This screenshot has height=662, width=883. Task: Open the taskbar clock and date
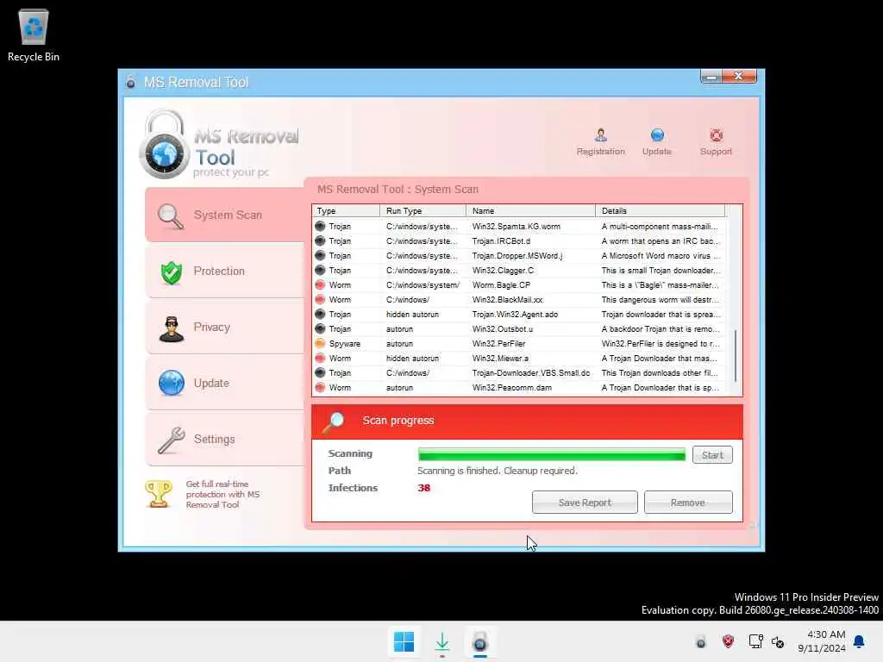coord(822,641)
